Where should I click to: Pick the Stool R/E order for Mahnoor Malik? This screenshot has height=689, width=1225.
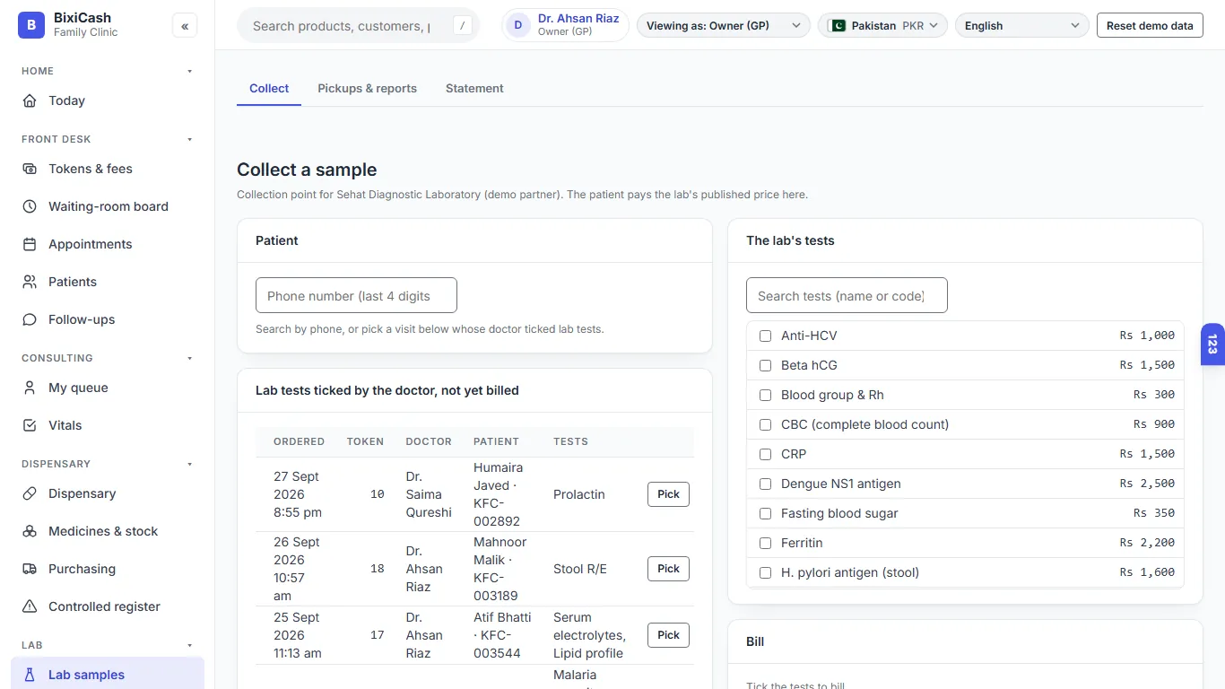668,569
